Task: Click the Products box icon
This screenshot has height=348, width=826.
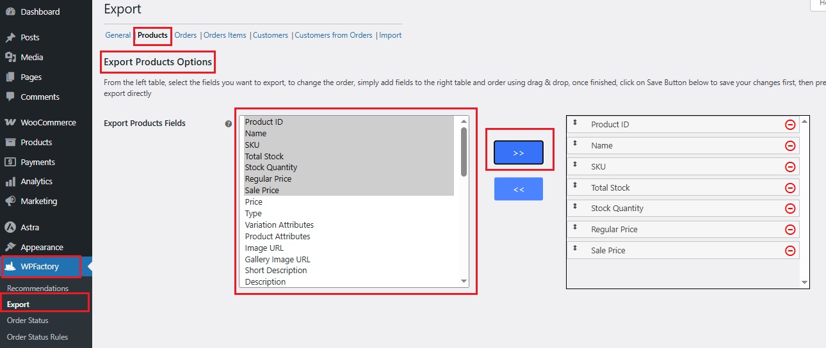Action: (10, 142)
